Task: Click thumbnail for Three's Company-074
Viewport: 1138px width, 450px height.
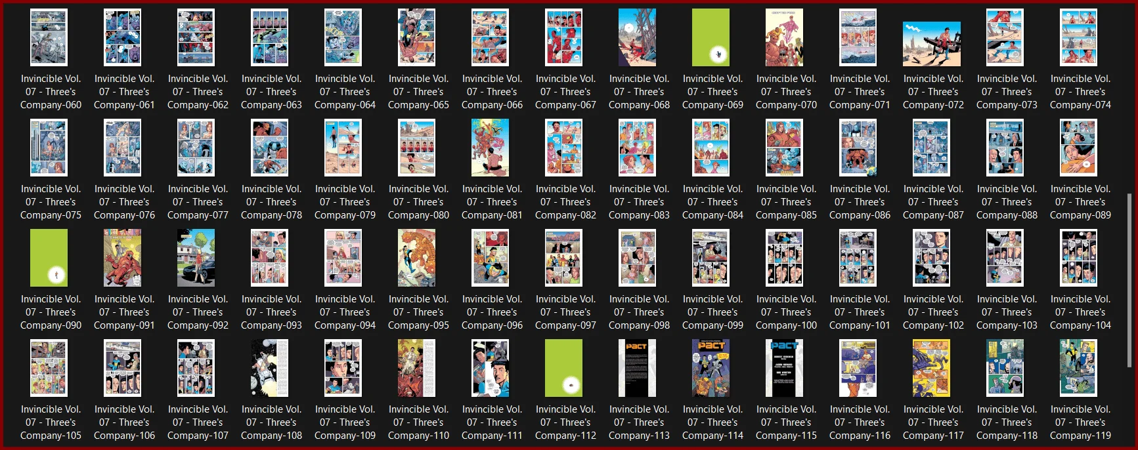Action: [1078, 37]
